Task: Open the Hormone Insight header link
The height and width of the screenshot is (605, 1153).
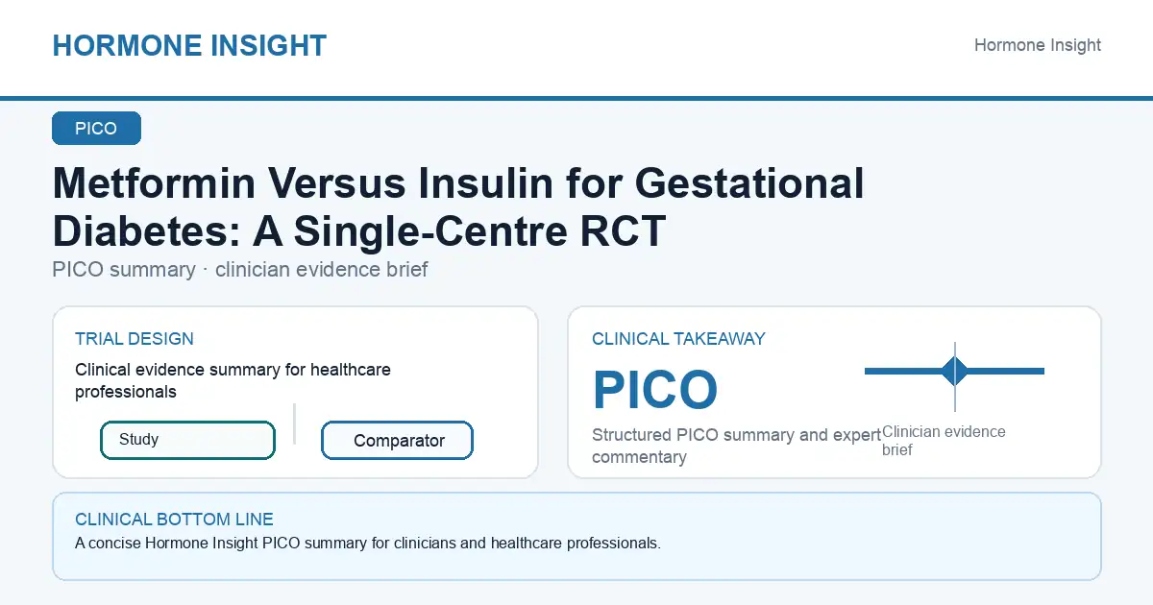Action: [1038, 45]
